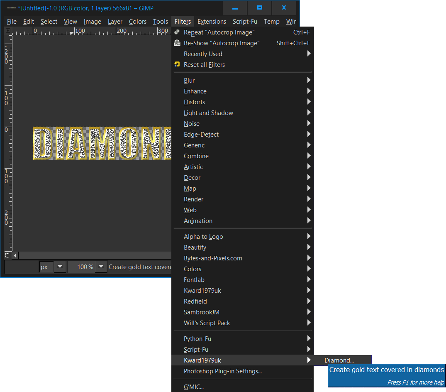The image size is (446, 392).
Task: Open the Alpha to Logo submenu
Action: pyautogui.click(x=242, y=237)
